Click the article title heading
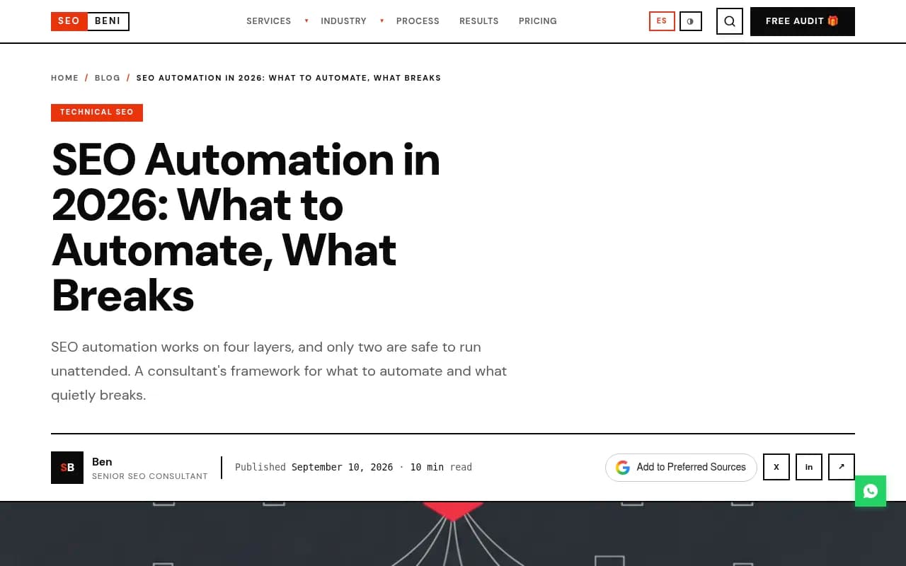 246,227
